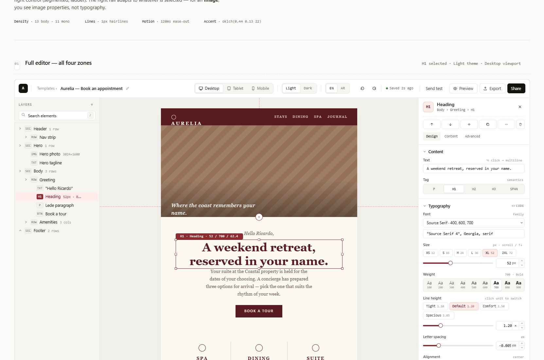Image resolution: width=544 pixels, height=360 pixels.
Task: Switch viewport to Mobile
Action: (x=260, y=88)
